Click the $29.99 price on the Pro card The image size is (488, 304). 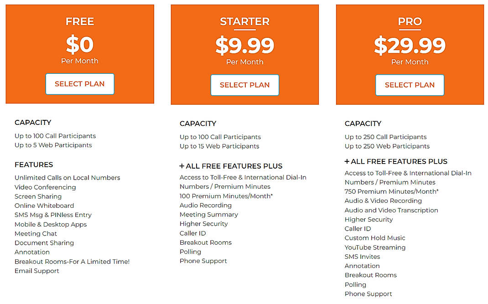pyautogui.click(x=410, y=46)
